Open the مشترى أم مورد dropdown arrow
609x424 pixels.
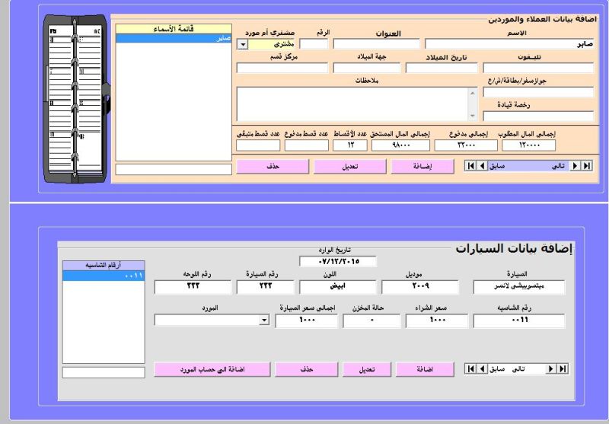pos(242,44)
